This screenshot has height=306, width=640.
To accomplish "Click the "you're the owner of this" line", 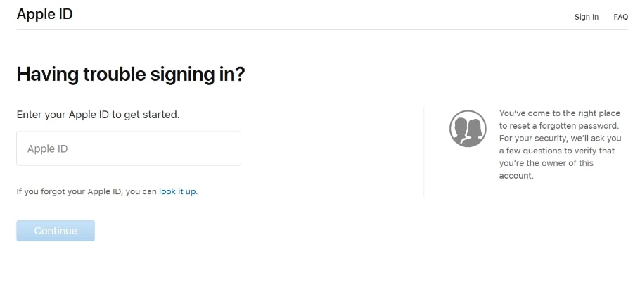I will (546, 163).
